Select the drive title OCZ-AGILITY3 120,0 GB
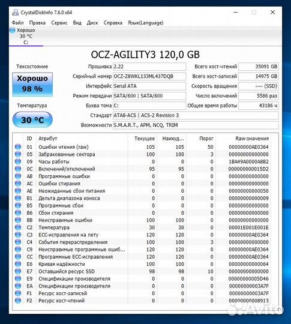The height and width of the screenshot is (324, 291). pyautogui.click(x=145, y=55)
